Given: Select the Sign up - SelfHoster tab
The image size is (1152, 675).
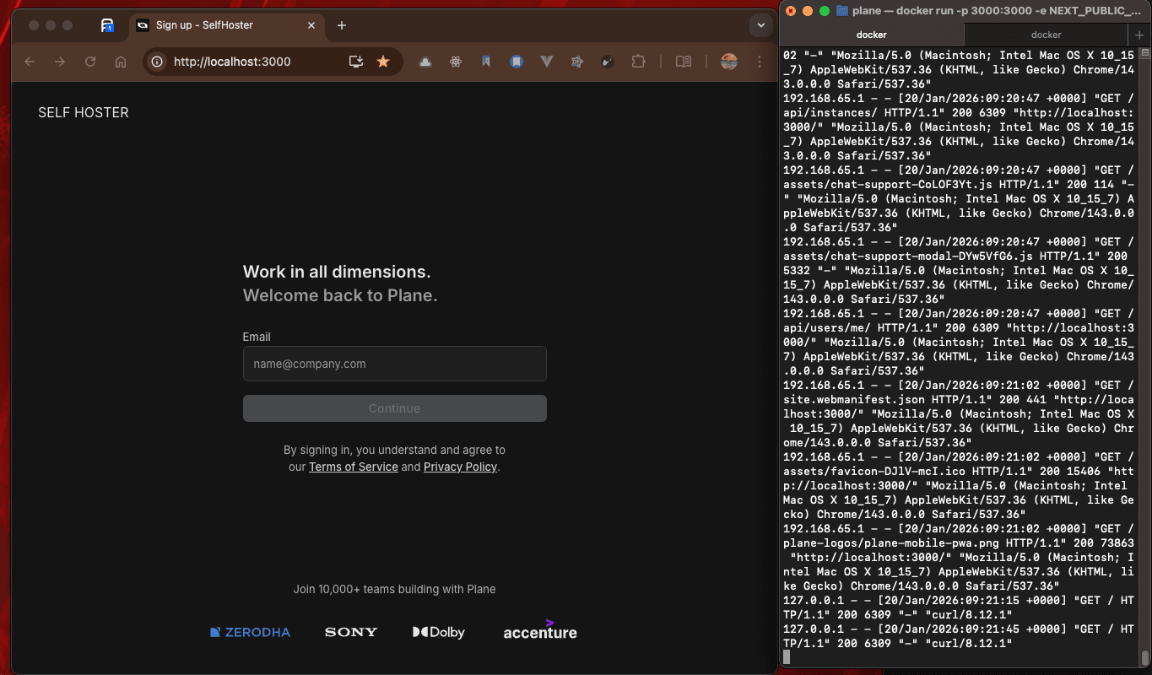Looking at the screenshot, I should click(226, 25).
